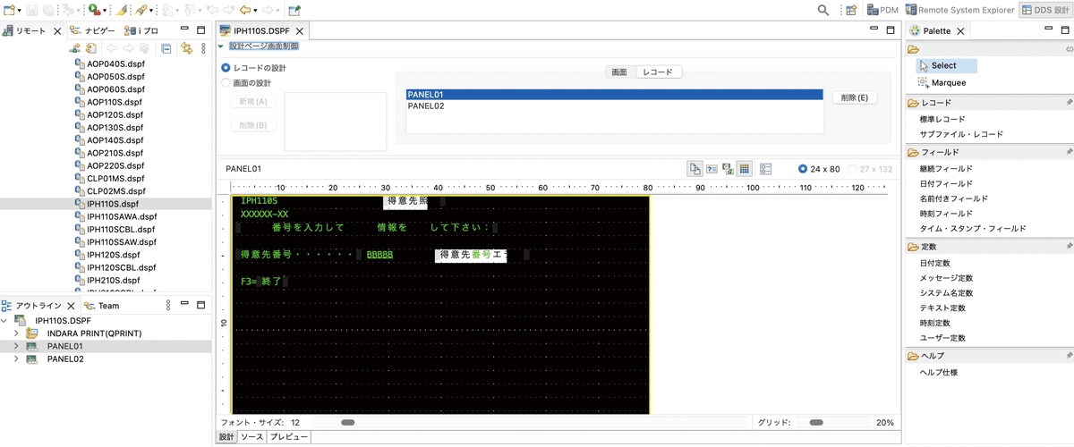The width and height of the screenshot is (1074, 447).
Task: Adjust the グリッド opacity slider
Action: point(815,422)
